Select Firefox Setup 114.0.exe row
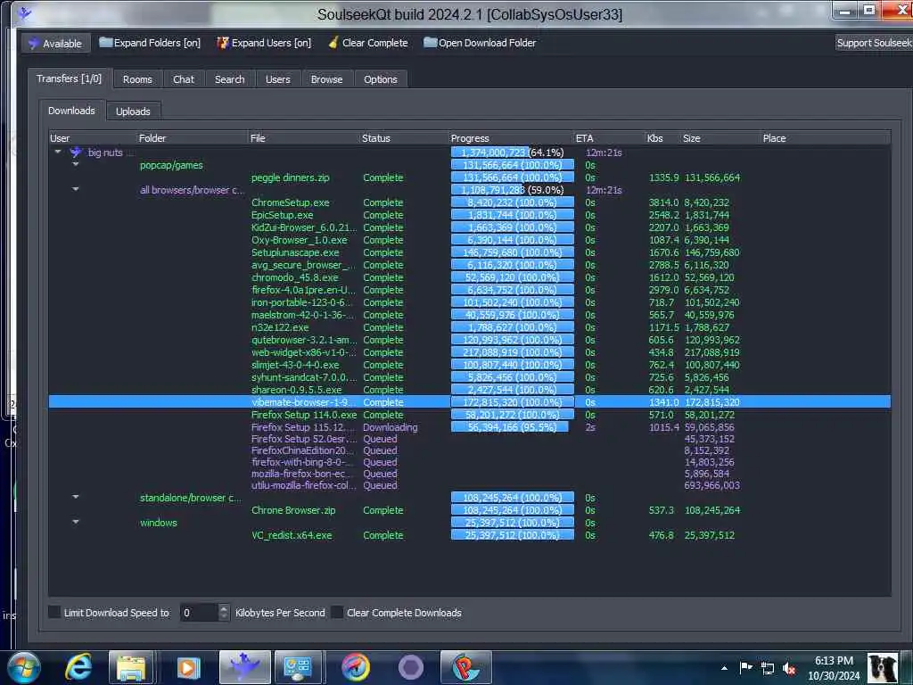 [x=469, y=415]
